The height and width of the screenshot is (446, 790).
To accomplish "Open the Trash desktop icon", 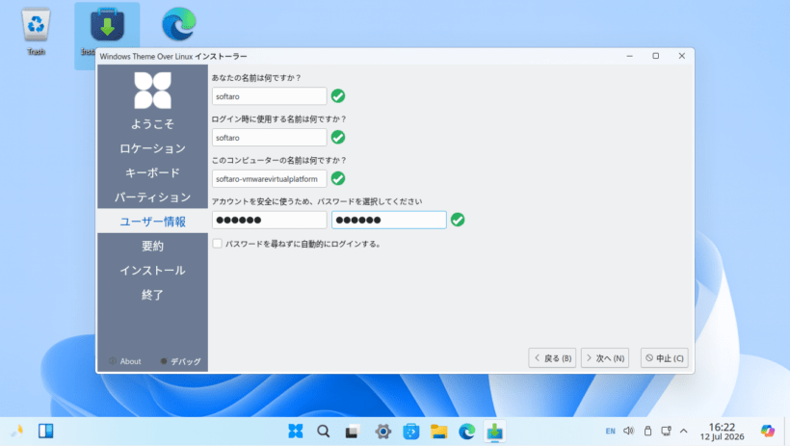I will click(36, 30).
